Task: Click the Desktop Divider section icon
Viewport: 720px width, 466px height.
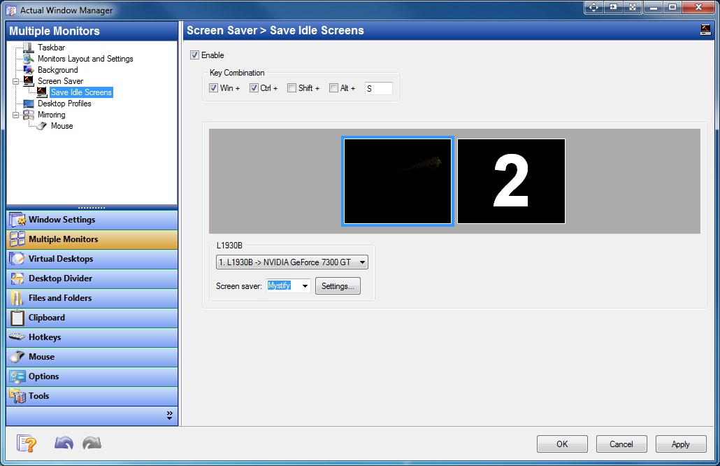Action: (x=17, y=278)
